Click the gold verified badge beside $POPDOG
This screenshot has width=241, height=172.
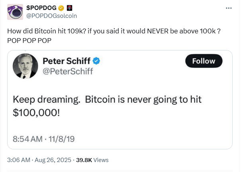61,8
